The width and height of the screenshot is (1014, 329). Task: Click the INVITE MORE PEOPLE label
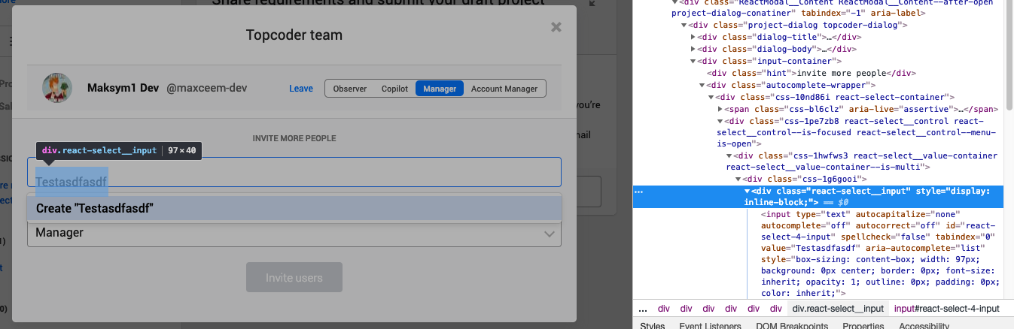point(294,139)
